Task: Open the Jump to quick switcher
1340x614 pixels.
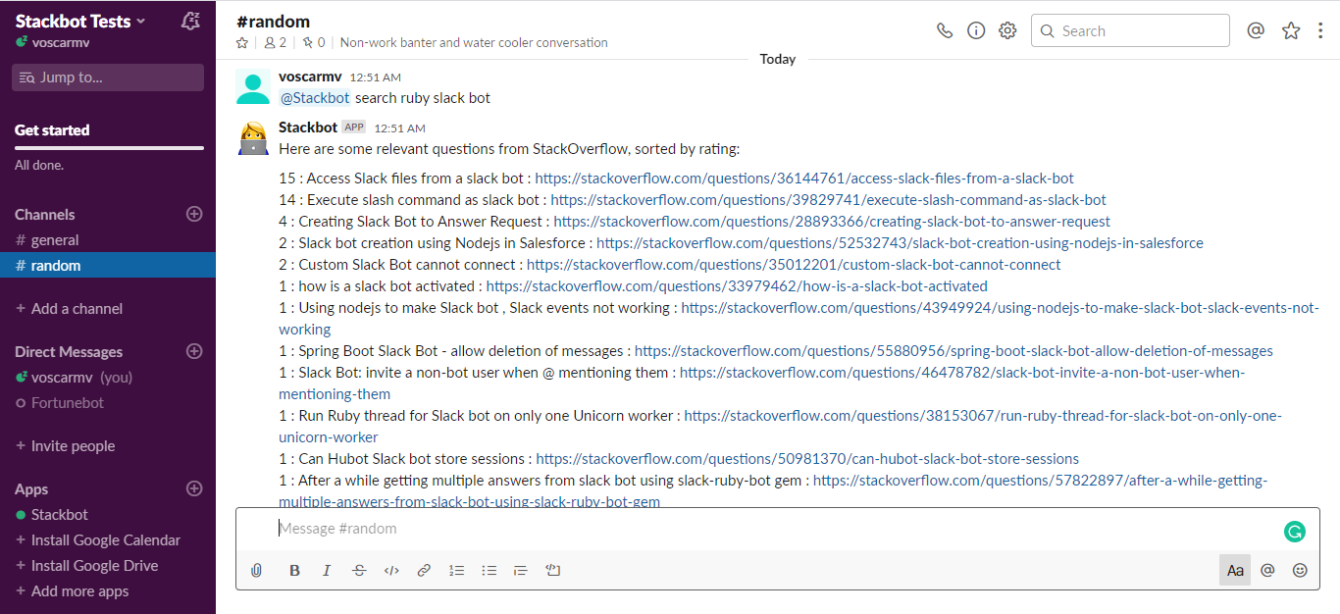Action: pyautogui.click(x=108, y=77)
